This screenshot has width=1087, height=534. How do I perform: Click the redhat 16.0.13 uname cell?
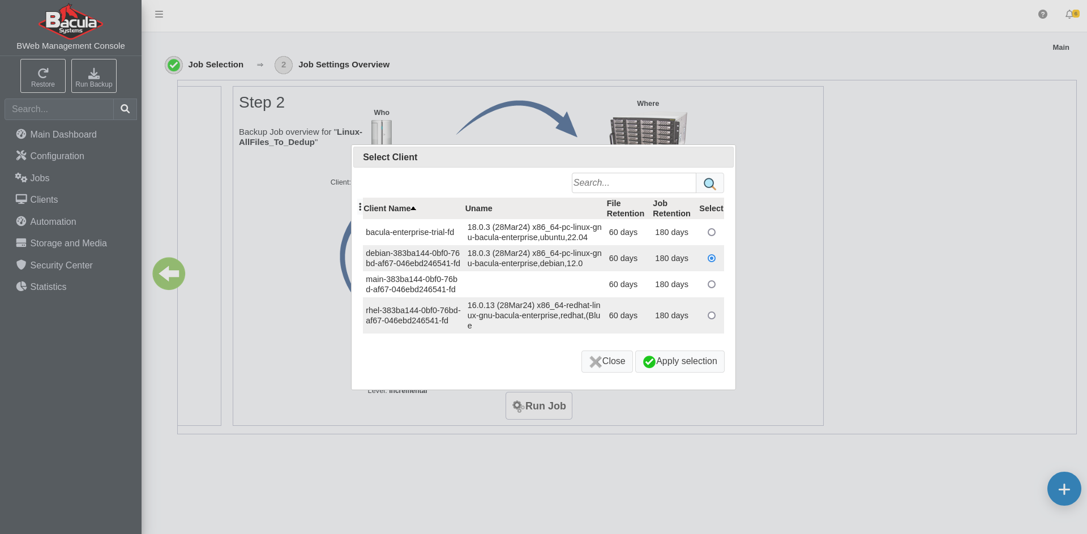coord(534,315)
